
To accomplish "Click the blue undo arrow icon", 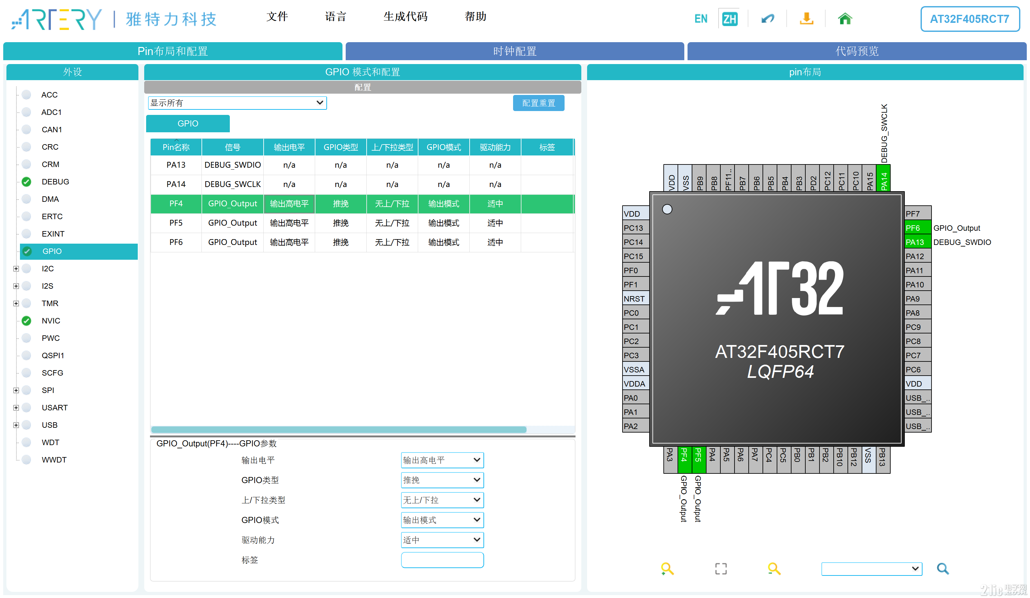I will coord(768,19).
